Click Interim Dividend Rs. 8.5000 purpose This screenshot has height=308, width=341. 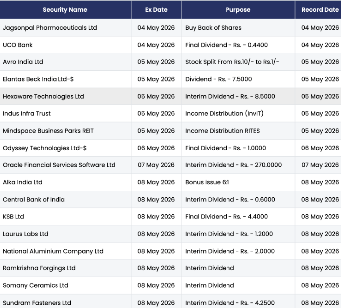coord(230,96)
